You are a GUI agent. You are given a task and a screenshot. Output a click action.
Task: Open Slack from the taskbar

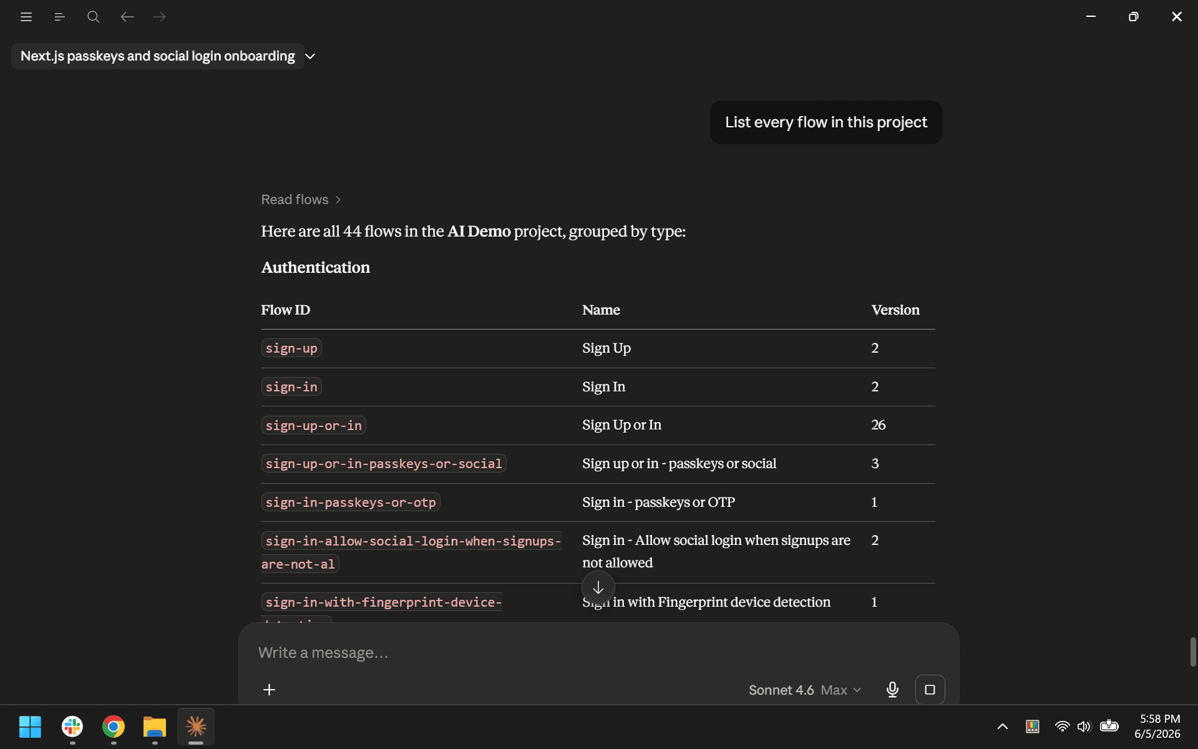click(x=72, y=727)
